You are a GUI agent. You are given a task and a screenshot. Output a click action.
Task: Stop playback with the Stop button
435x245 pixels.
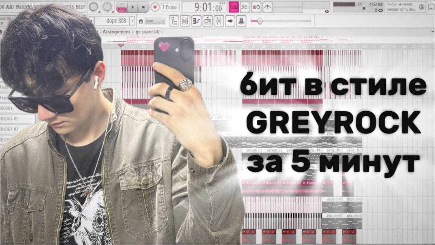click(x=143, y=7)
